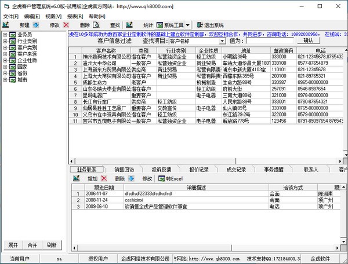Open the 帮助[H] menu
This screenshot has height=264, width=348.
coord(97,16)
